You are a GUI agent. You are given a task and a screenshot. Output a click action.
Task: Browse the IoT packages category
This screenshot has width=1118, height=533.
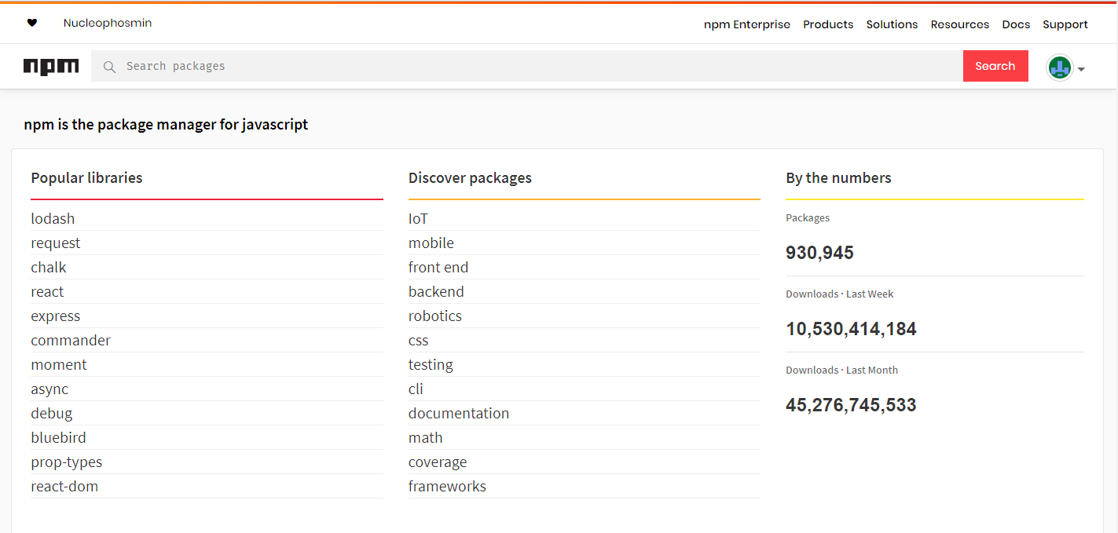tap(418, 218)
